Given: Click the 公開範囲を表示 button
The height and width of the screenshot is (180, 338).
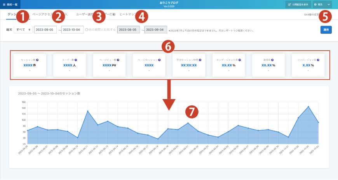Looking at the screenshot, I should tap(298, 4).
